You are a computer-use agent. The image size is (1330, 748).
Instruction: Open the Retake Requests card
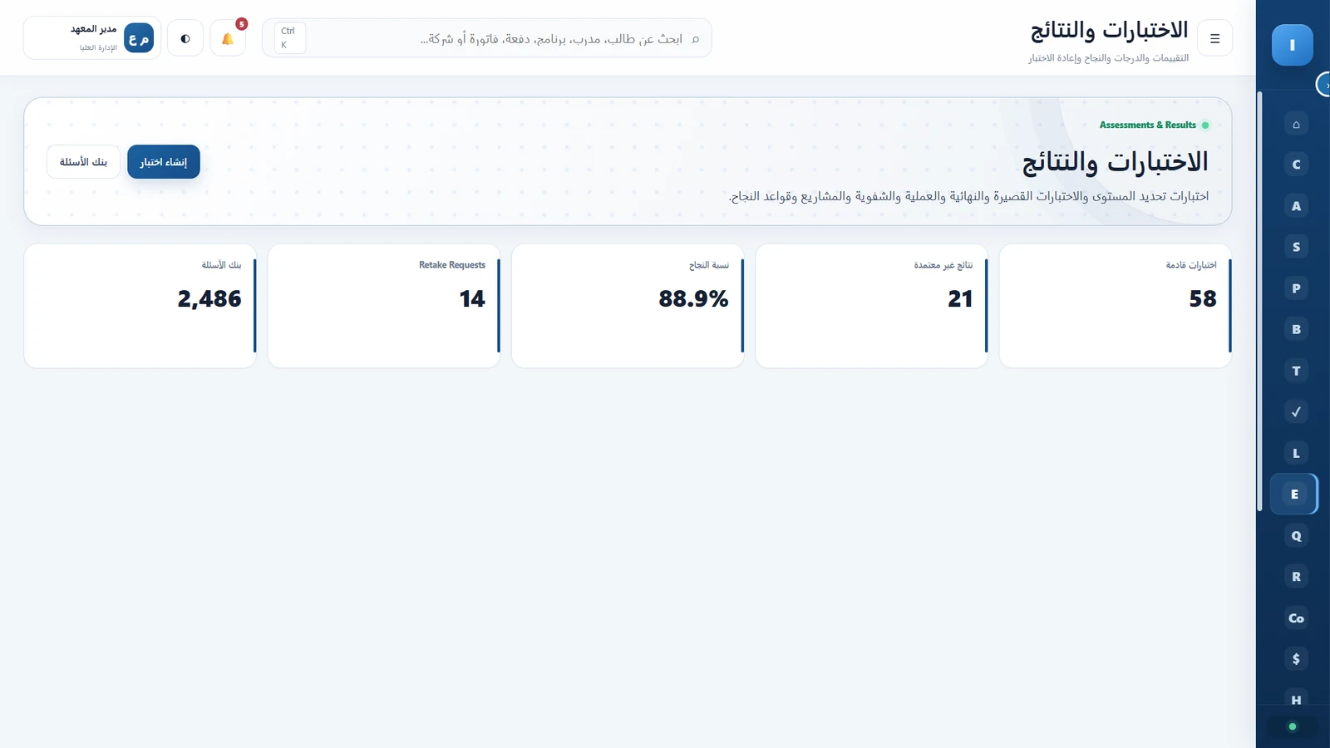[x=384, y=306]
